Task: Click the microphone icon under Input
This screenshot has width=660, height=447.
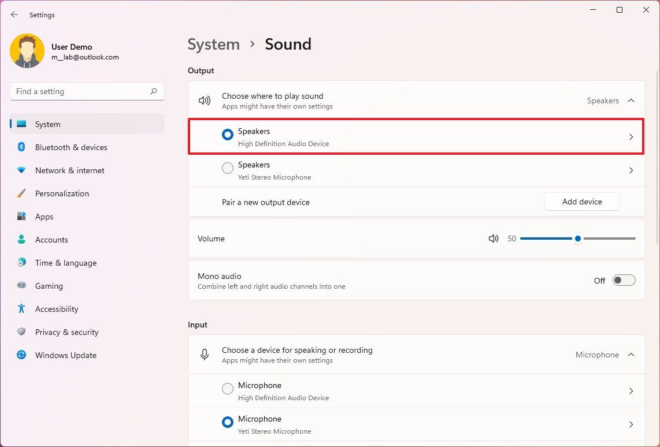Action: coord(205,355)
